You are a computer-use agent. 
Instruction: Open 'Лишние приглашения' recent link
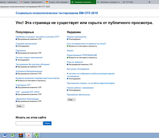77,37
